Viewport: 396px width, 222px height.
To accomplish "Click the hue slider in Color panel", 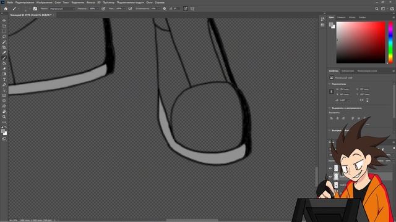I will 390,43.
